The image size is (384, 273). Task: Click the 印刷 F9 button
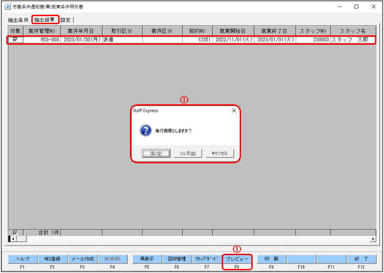[x=272, y=259]
